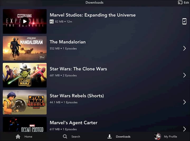
Task: Open Marvel's Agent Carter thumbnail
Action: point(25,124)
